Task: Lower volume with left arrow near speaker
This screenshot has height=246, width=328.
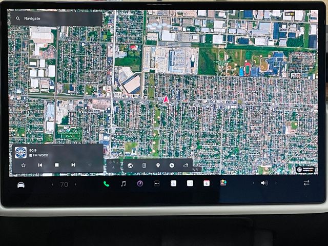Action: point(254,183)
